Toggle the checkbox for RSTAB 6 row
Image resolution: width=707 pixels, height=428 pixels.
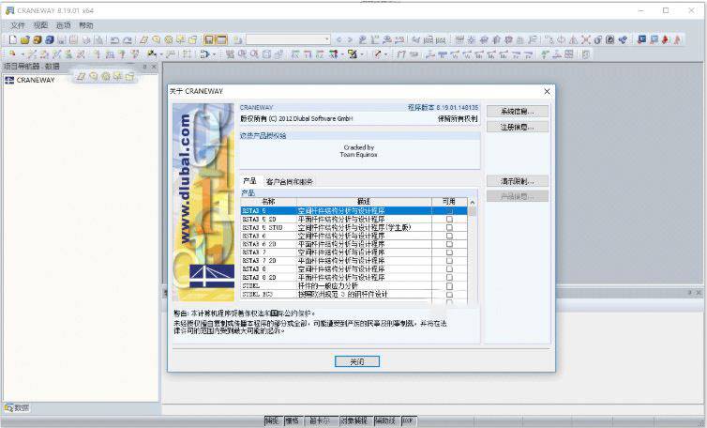pos(449,236)
